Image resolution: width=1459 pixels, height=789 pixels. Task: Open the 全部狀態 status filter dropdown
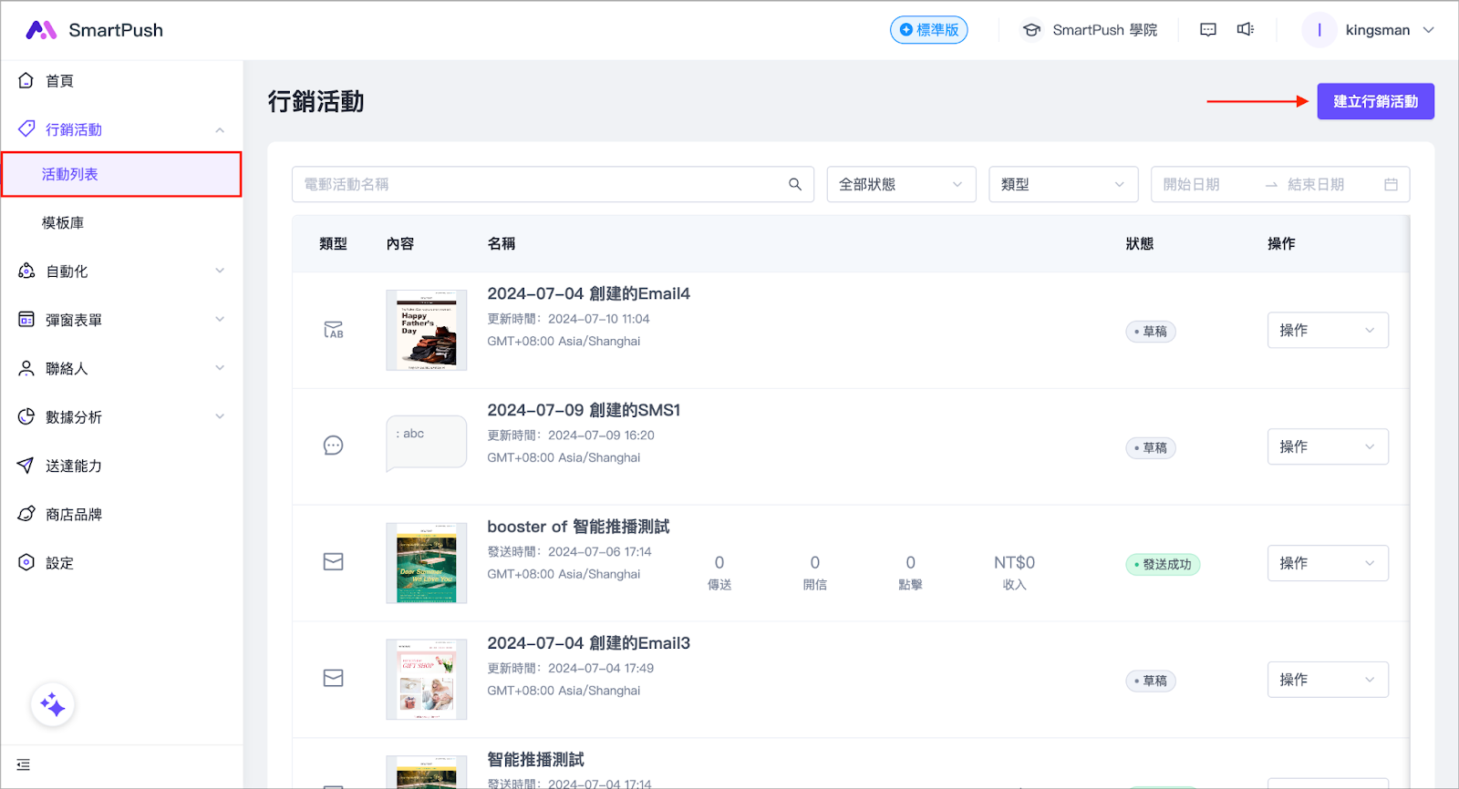tap(901, 185)
